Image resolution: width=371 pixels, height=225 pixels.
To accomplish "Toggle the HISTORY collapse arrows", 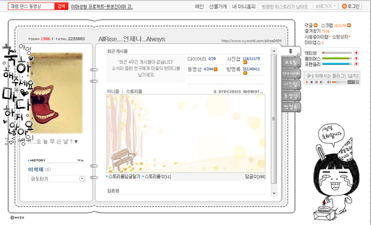I will [x=80, y=161].
